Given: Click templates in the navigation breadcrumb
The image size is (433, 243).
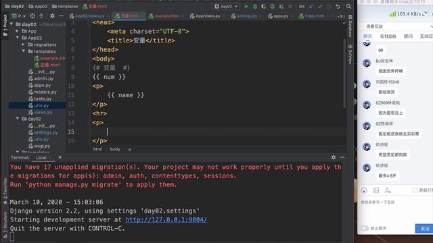Looking at the screenshot, I should click(65, 6).
